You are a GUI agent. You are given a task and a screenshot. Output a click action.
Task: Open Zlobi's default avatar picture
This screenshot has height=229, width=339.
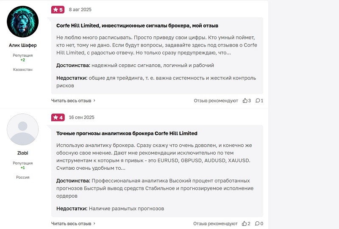(x=23, y=130)
